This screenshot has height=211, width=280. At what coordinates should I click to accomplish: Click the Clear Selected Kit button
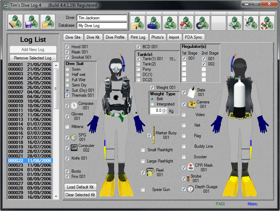[80, 195]
